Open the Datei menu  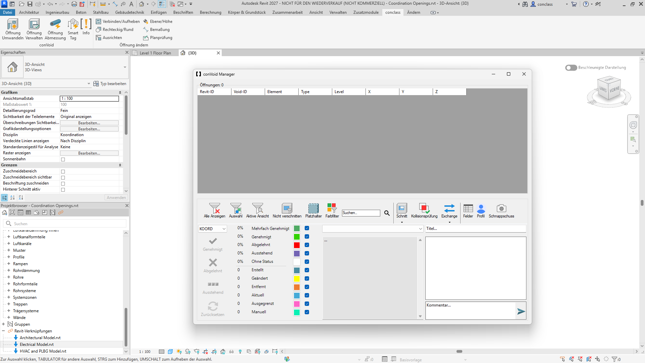tap(7, 12)
